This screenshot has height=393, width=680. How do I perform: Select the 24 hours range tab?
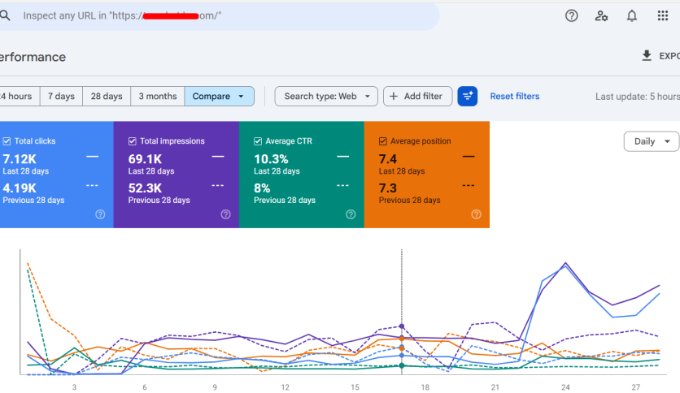19,96
